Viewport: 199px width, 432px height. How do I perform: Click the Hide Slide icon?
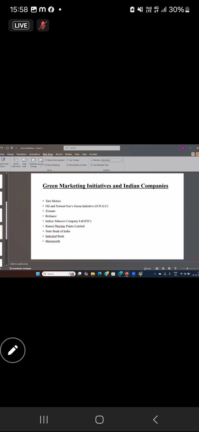(24, 163)
